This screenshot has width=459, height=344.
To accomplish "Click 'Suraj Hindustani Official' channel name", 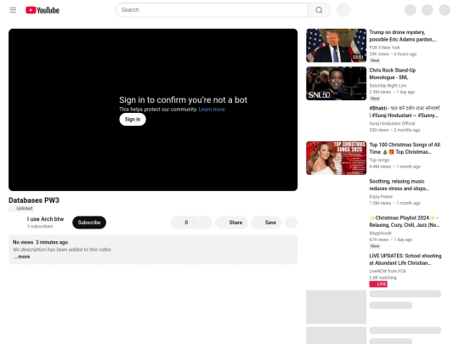I will point(392,123).
